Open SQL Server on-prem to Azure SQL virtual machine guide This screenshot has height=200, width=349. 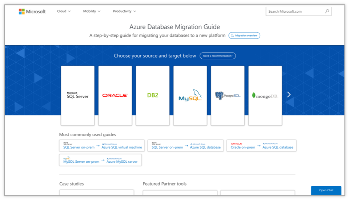102,146
